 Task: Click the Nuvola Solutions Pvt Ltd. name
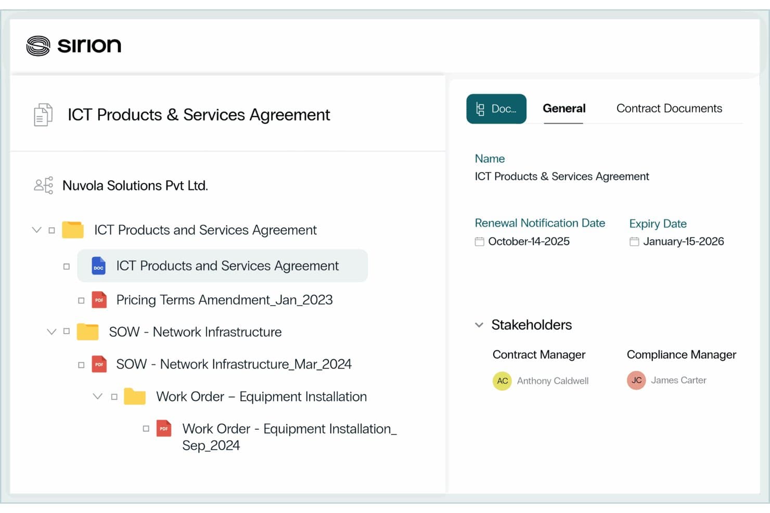(x=135, y=186)
